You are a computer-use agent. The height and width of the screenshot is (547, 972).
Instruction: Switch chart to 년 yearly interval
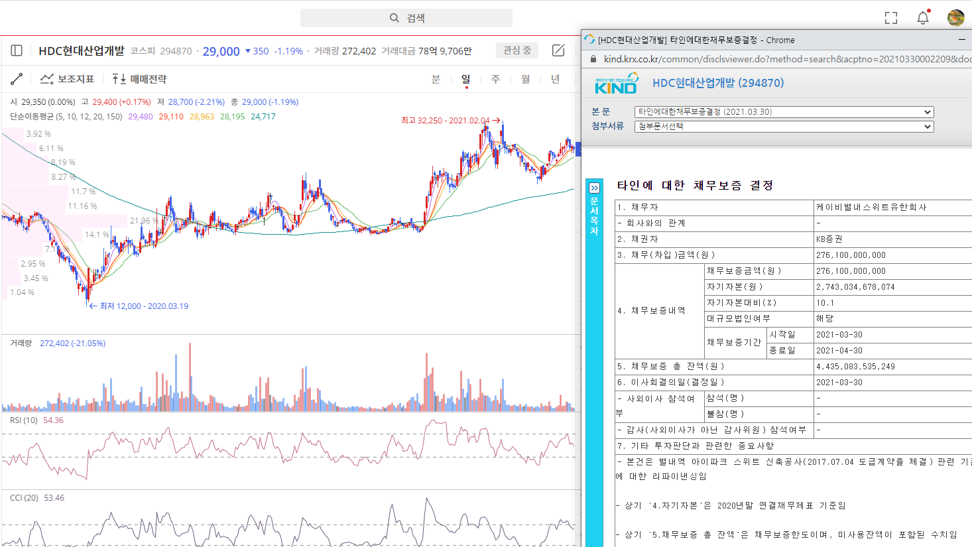click(555, 79)
